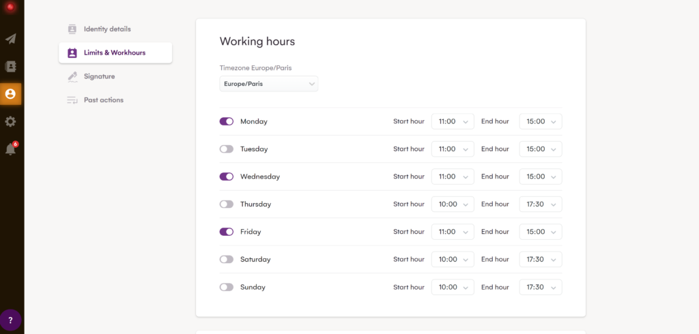This screenshot has width=699, height=334.
Task: Enable the Tuesday working day toggle
Action: click(226, 149)
